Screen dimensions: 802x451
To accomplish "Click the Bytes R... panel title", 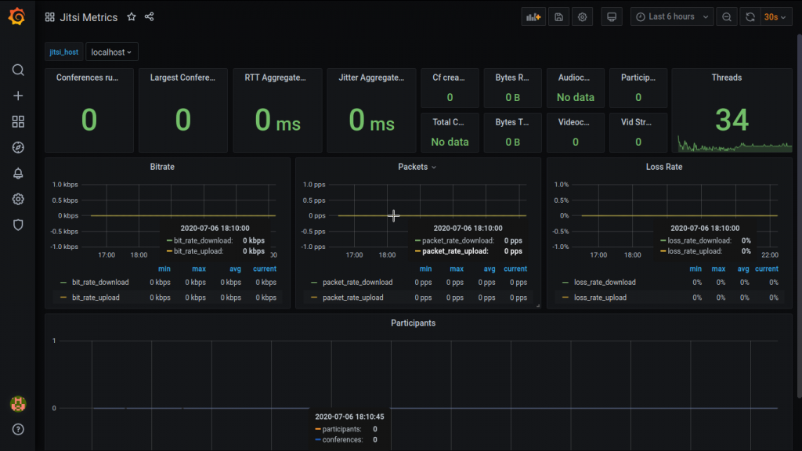I will (512, 78).
